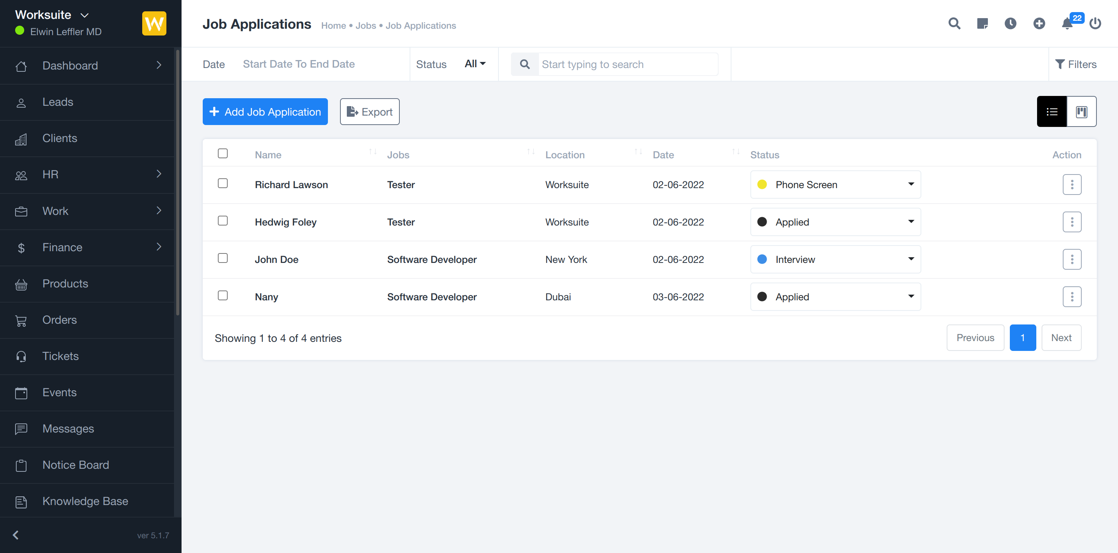Select the checkbox beside John Doe
Viewport: 1118px width, 553px height.
(223, 258)
